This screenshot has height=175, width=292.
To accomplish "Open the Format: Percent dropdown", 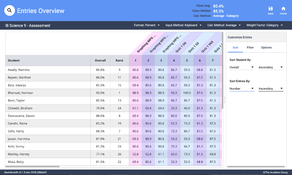I will tap(147, 25).
